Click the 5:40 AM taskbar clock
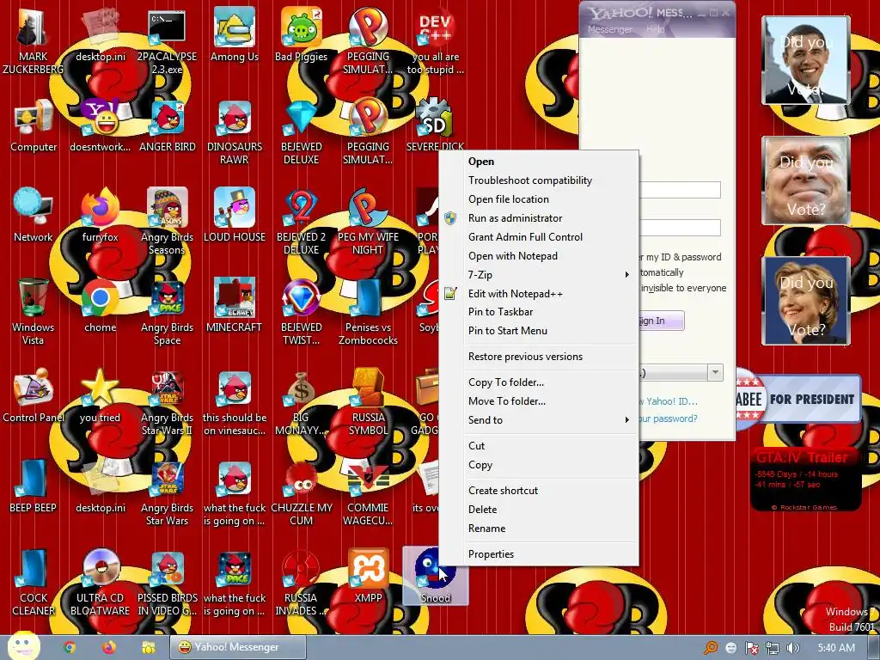This screenshot has width=880, height=660. coord(835,648)
